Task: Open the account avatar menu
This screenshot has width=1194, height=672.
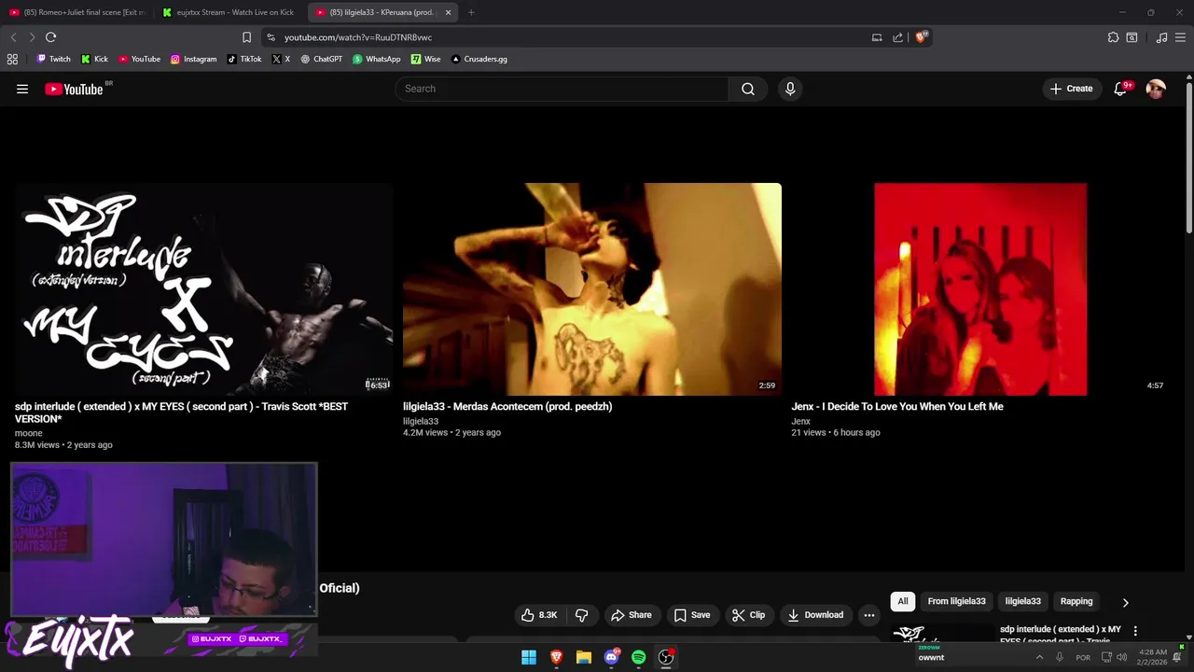Action: point(1156,89)
